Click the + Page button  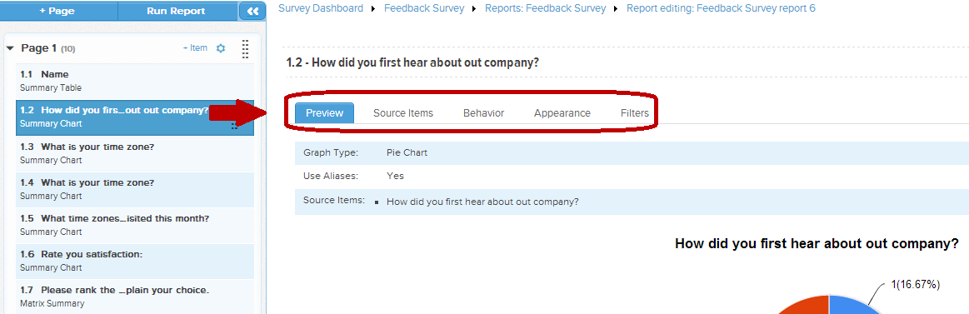coord(58,11)
